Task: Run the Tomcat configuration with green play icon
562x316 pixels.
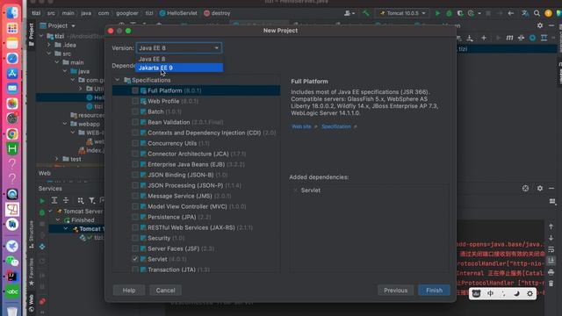Action: pos(437,13)
